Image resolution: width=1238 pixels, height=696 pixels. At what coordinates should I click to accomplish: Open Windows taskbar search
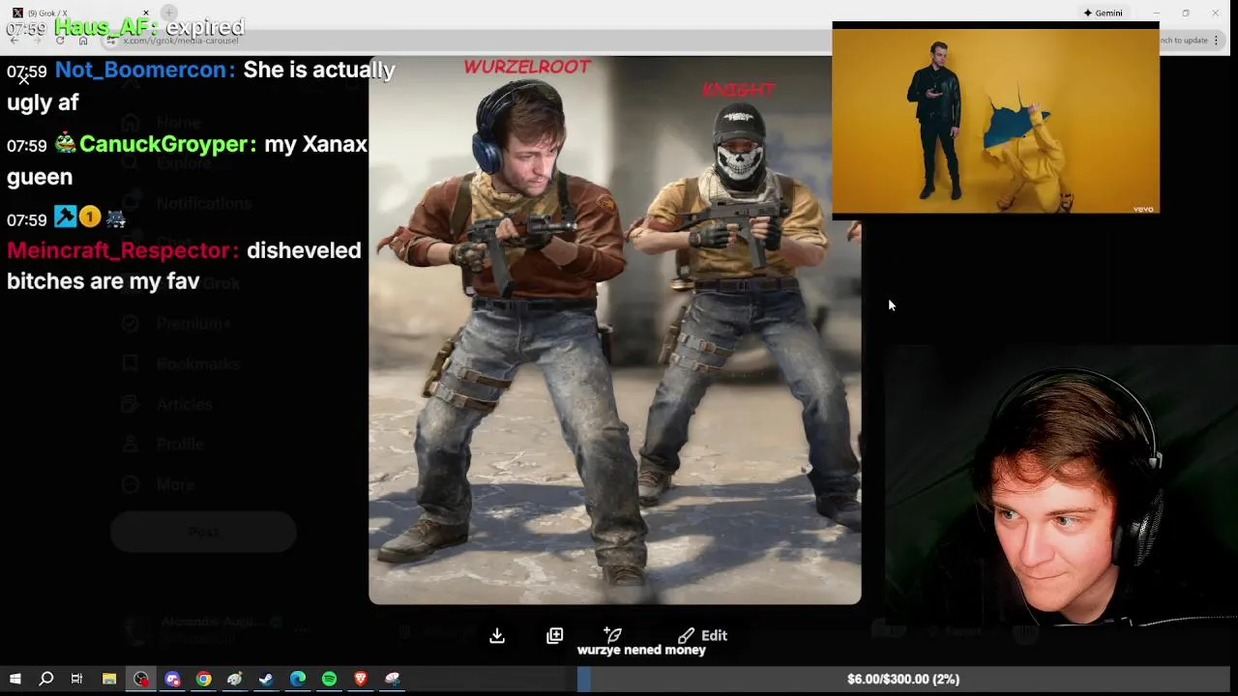tap(45, 679)
